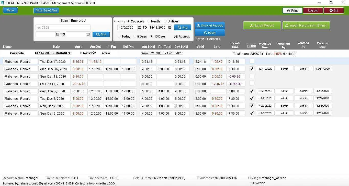Click the Day Total column header

point(181,47)
